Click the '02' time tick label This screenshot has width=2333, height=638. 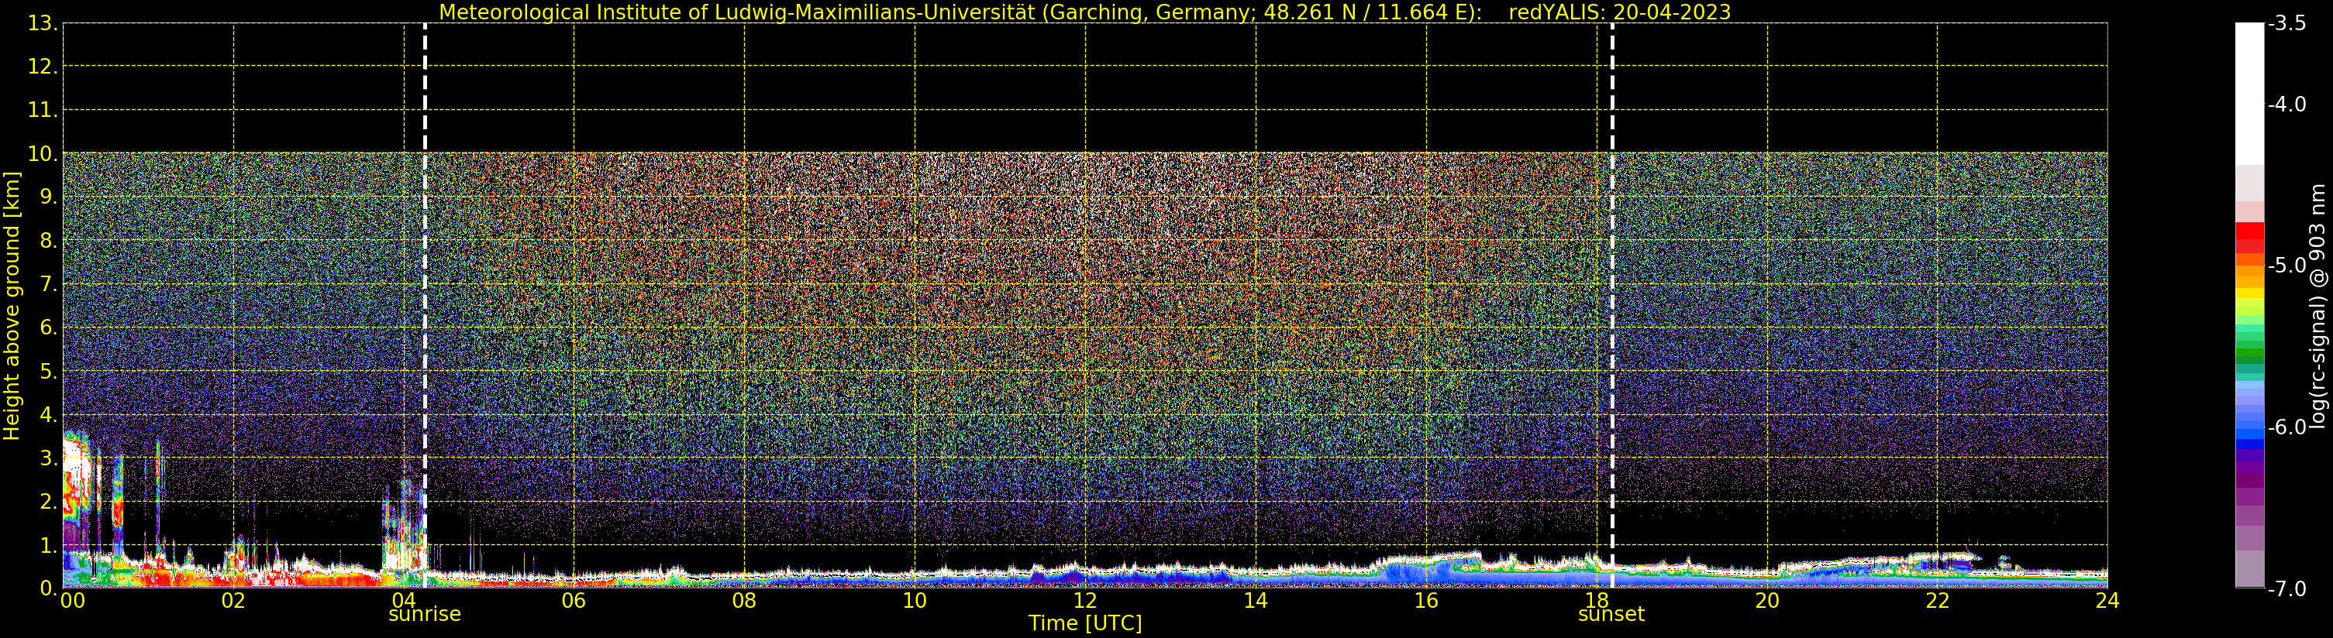click(233, 601)
